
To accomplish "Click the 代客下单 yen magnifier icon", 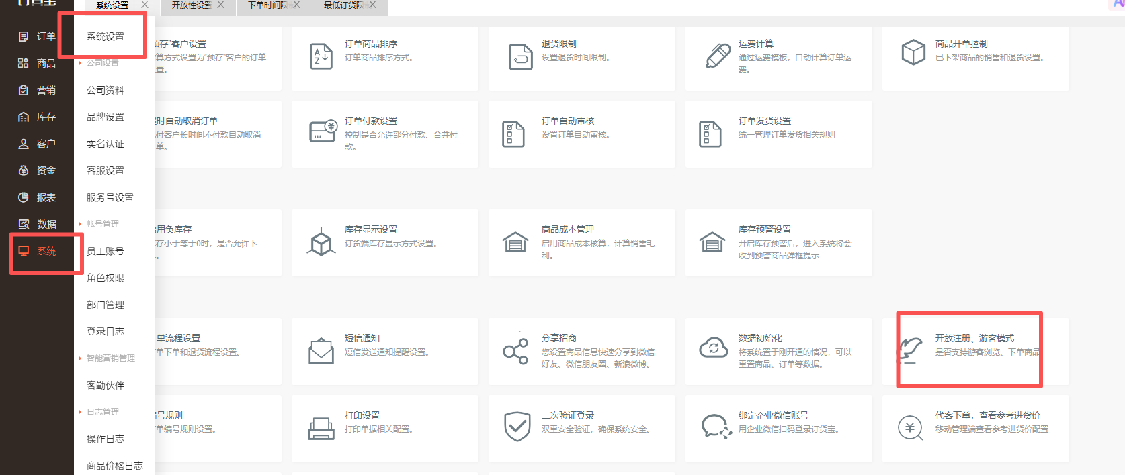I will tap(911, 427).
